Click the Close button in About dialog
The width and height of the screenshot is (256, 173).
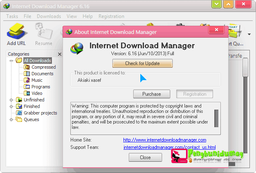tap(145, 157)
